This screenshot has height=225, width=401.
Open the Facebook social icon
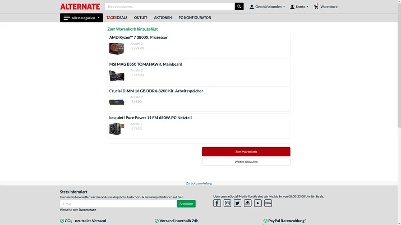(x=217, y=203)
